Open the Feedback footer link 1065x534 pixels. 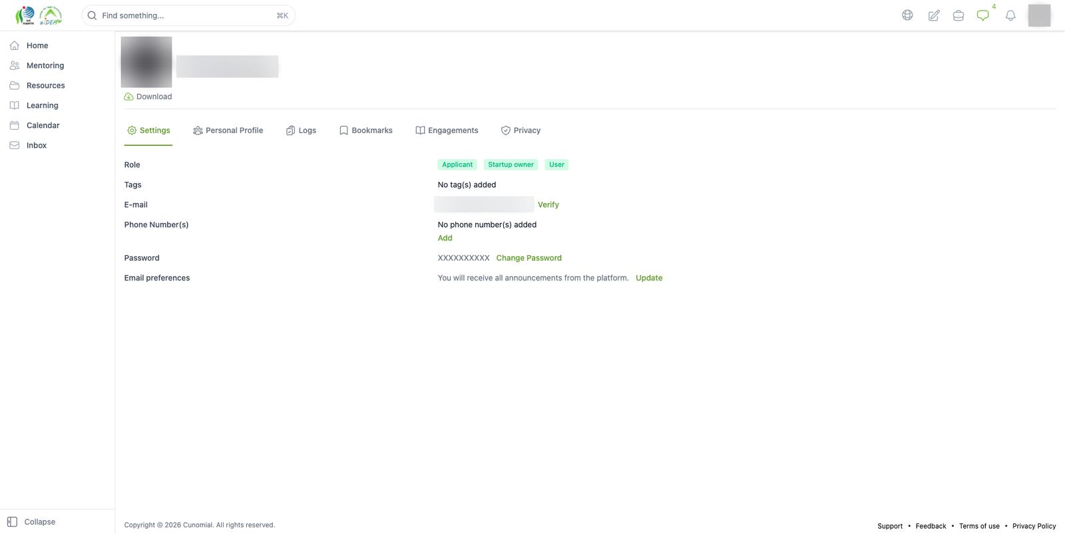click(x=931, y=526)
